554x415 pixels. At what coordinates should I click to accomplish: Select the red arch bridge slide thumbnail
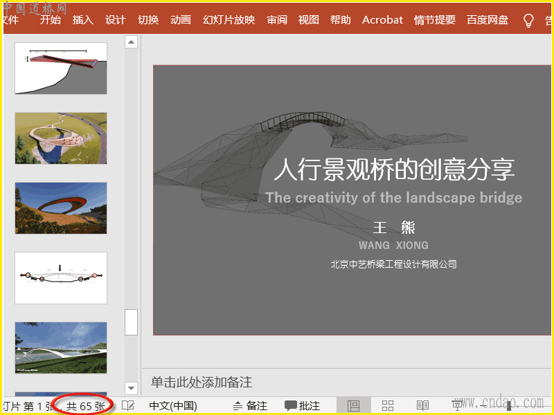(61, 208)
